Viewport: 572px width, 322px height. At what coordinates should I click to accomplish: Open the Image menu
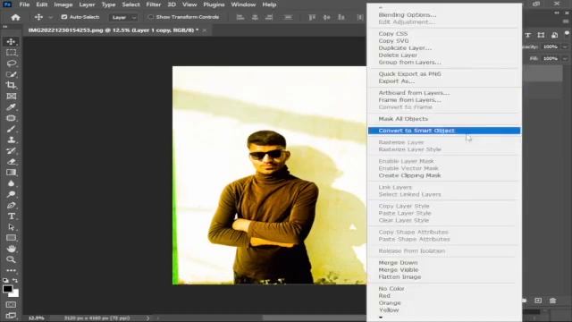[x=63, y=4]
